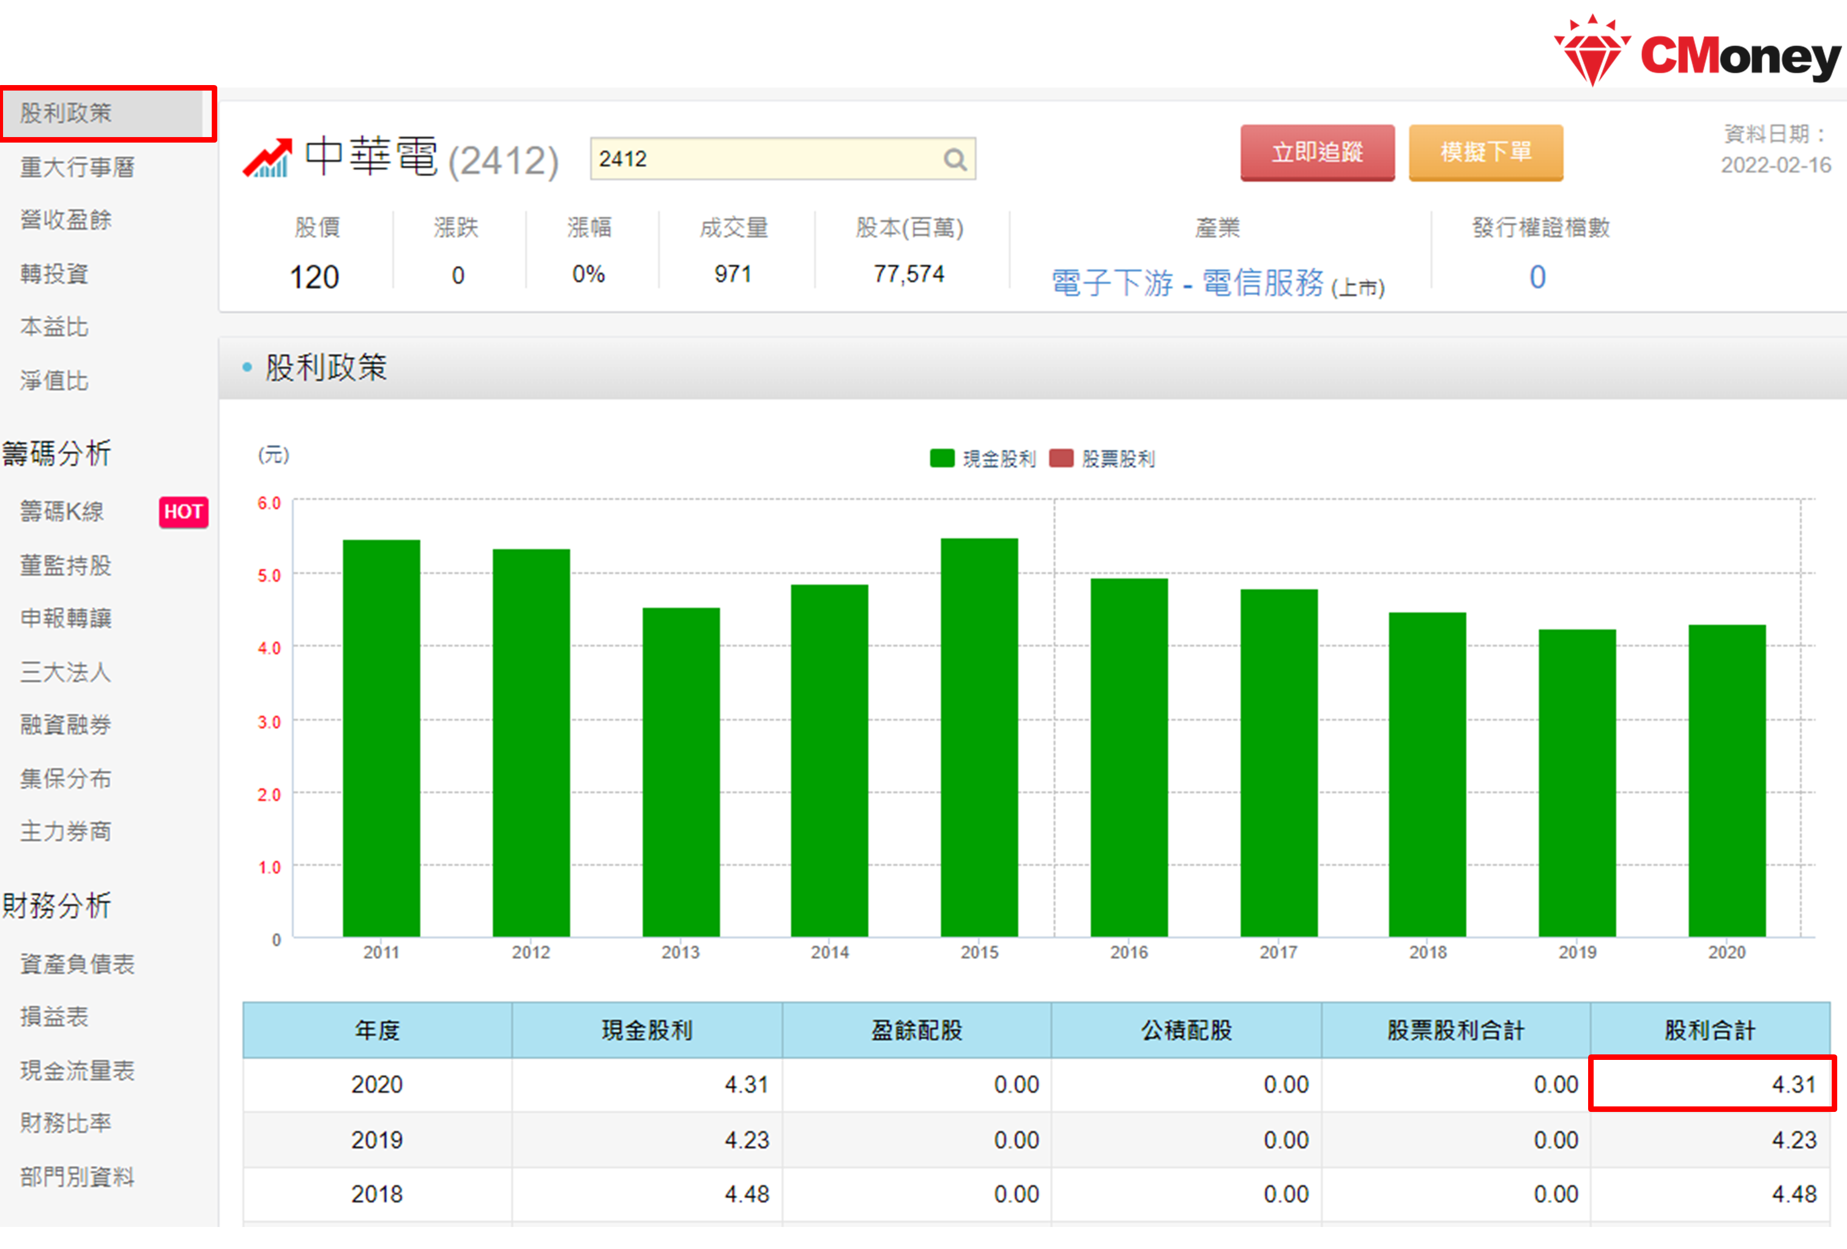The image size is (1847, 1249).
Task: Click the stock code search field
Action: pyautogui.click(x=783, y=159)
